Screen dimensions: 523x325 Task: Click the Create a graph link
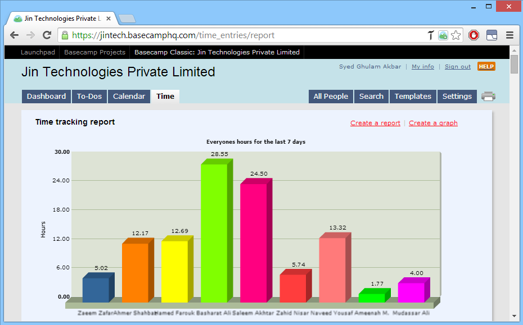click(x=433, y=123)
